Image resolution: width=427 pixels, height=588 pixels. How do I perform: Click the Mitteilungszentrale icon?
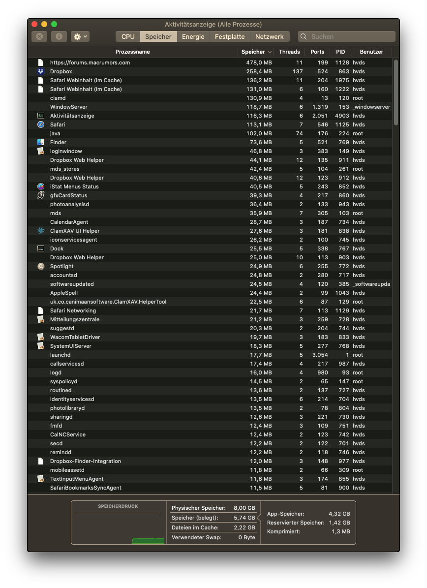[41, 319]
